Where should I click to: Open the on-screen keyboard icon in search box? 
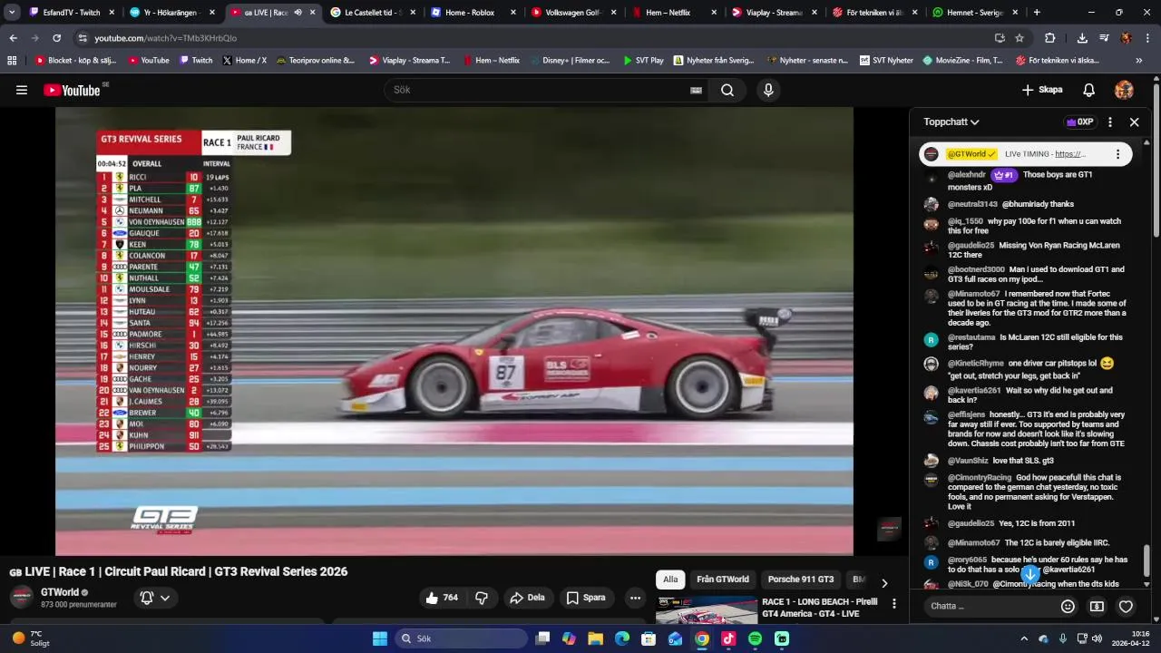tap(696, 90)
